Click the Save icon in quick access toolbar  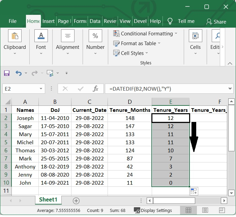click(7, 73)
